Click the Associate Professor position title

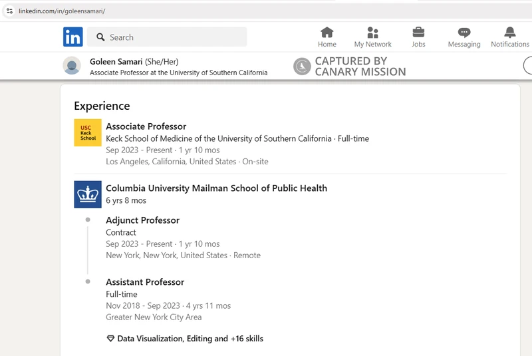coord(146,126)
